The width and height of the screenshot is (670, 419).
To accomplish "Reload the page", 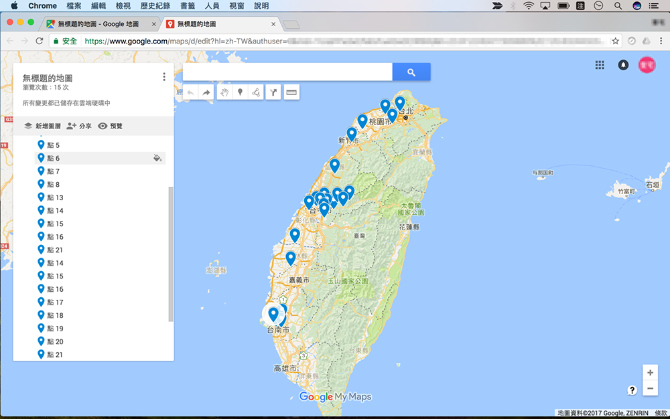I will tap(40, 41).
